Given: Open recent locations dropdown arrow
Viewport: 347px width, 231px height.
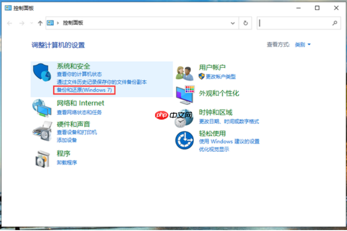Looking at the screenshot, I should [31, 23].
